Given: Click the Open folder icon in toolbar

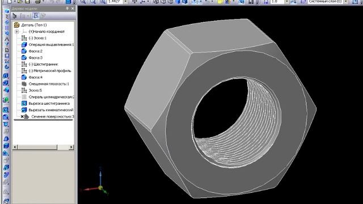Looking at the screenshot, I should (x=20, y=2).
